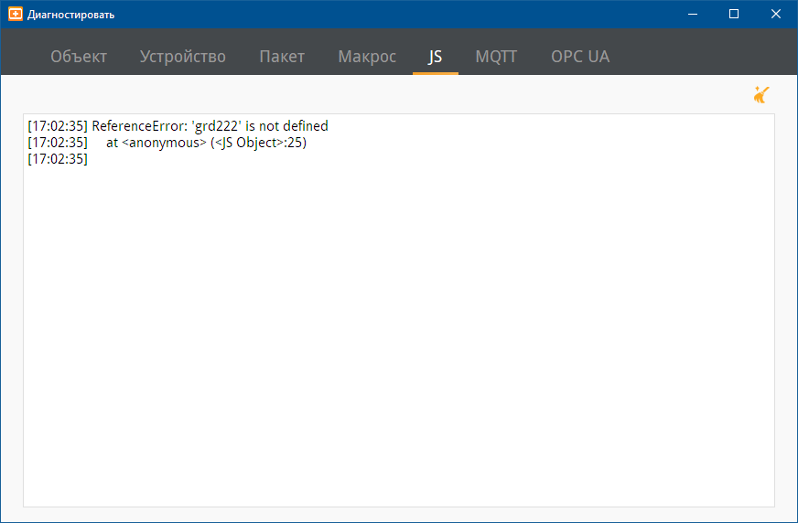
Task: Click the first [17:02:35] timestamp
Action: 58,126
